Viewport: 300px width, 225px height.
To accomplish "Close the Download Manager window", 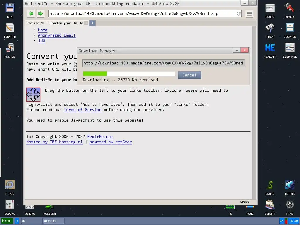I will pyautogui.click(x=245, y=50).
